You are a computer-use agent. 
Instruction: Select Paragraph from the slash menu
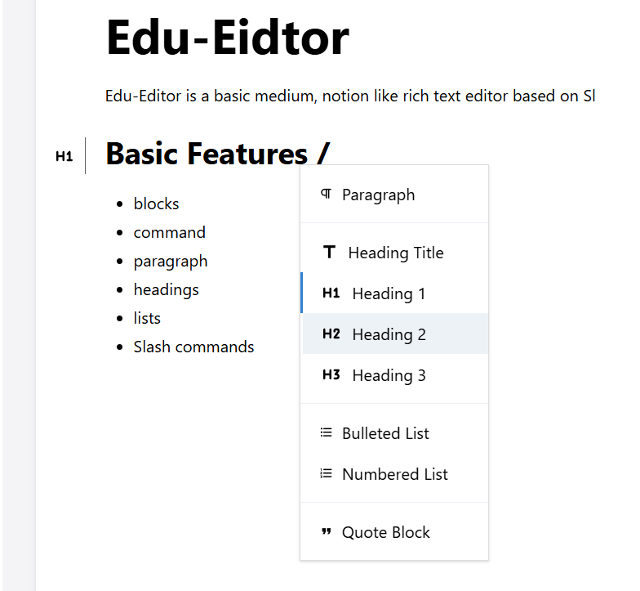point(378,195)
